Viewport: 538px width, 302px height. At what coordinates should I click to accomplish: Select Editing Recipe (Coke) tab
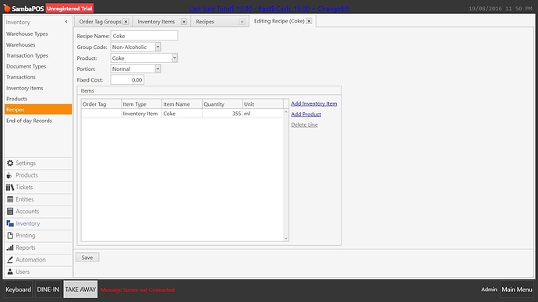279,21
